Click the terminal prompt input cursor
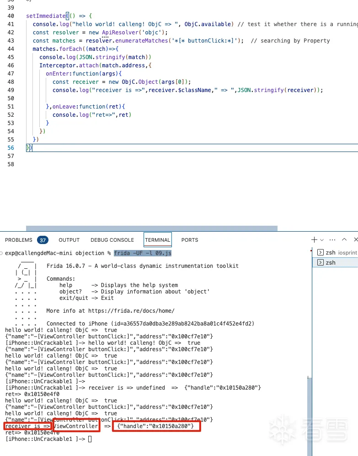 pos(90,439)
